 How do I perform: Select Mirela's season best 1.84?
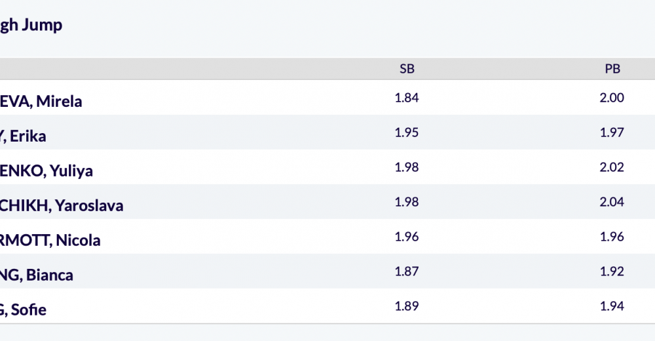[x=407, y=98]
